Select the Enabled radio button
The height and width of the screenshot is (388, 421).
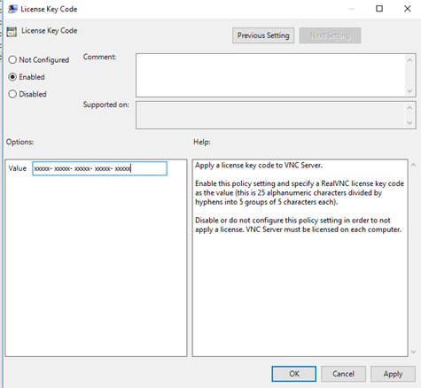(12, 77)
